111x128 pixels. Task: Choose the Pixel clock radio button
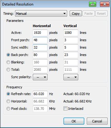[x=8, y=109]
